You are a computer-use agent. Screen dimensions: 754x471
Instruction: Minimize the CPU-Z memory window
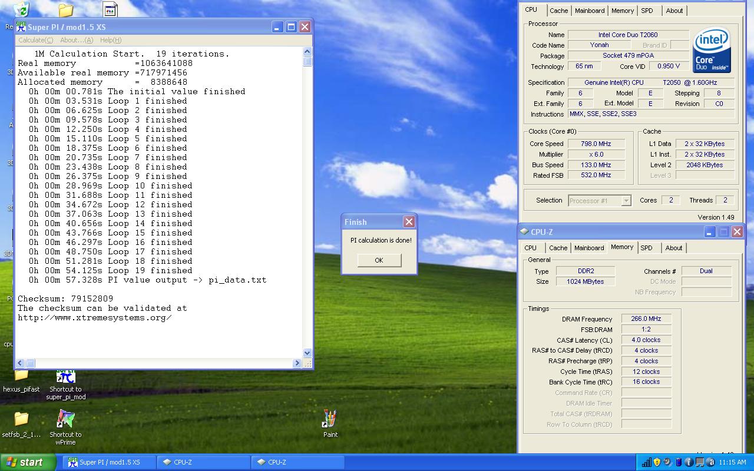click(710, 232)
